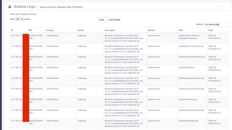Image resolution: width=232 pixels, height=130 pixels.
Task: Collapse the Actions Logs panel chevron
Action: coord(221,6)
